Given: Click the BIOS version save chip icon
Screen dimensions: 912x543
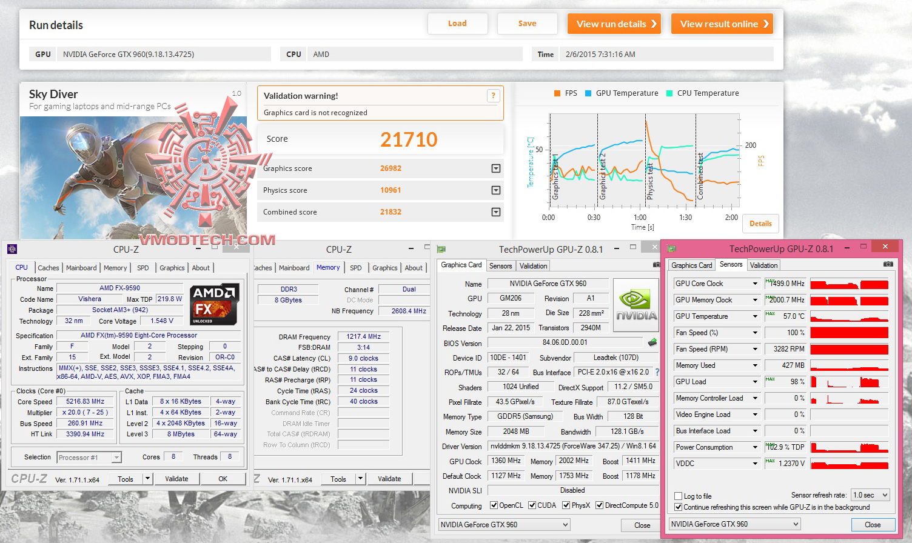Looking at the screenshot, I should (652, 342).
